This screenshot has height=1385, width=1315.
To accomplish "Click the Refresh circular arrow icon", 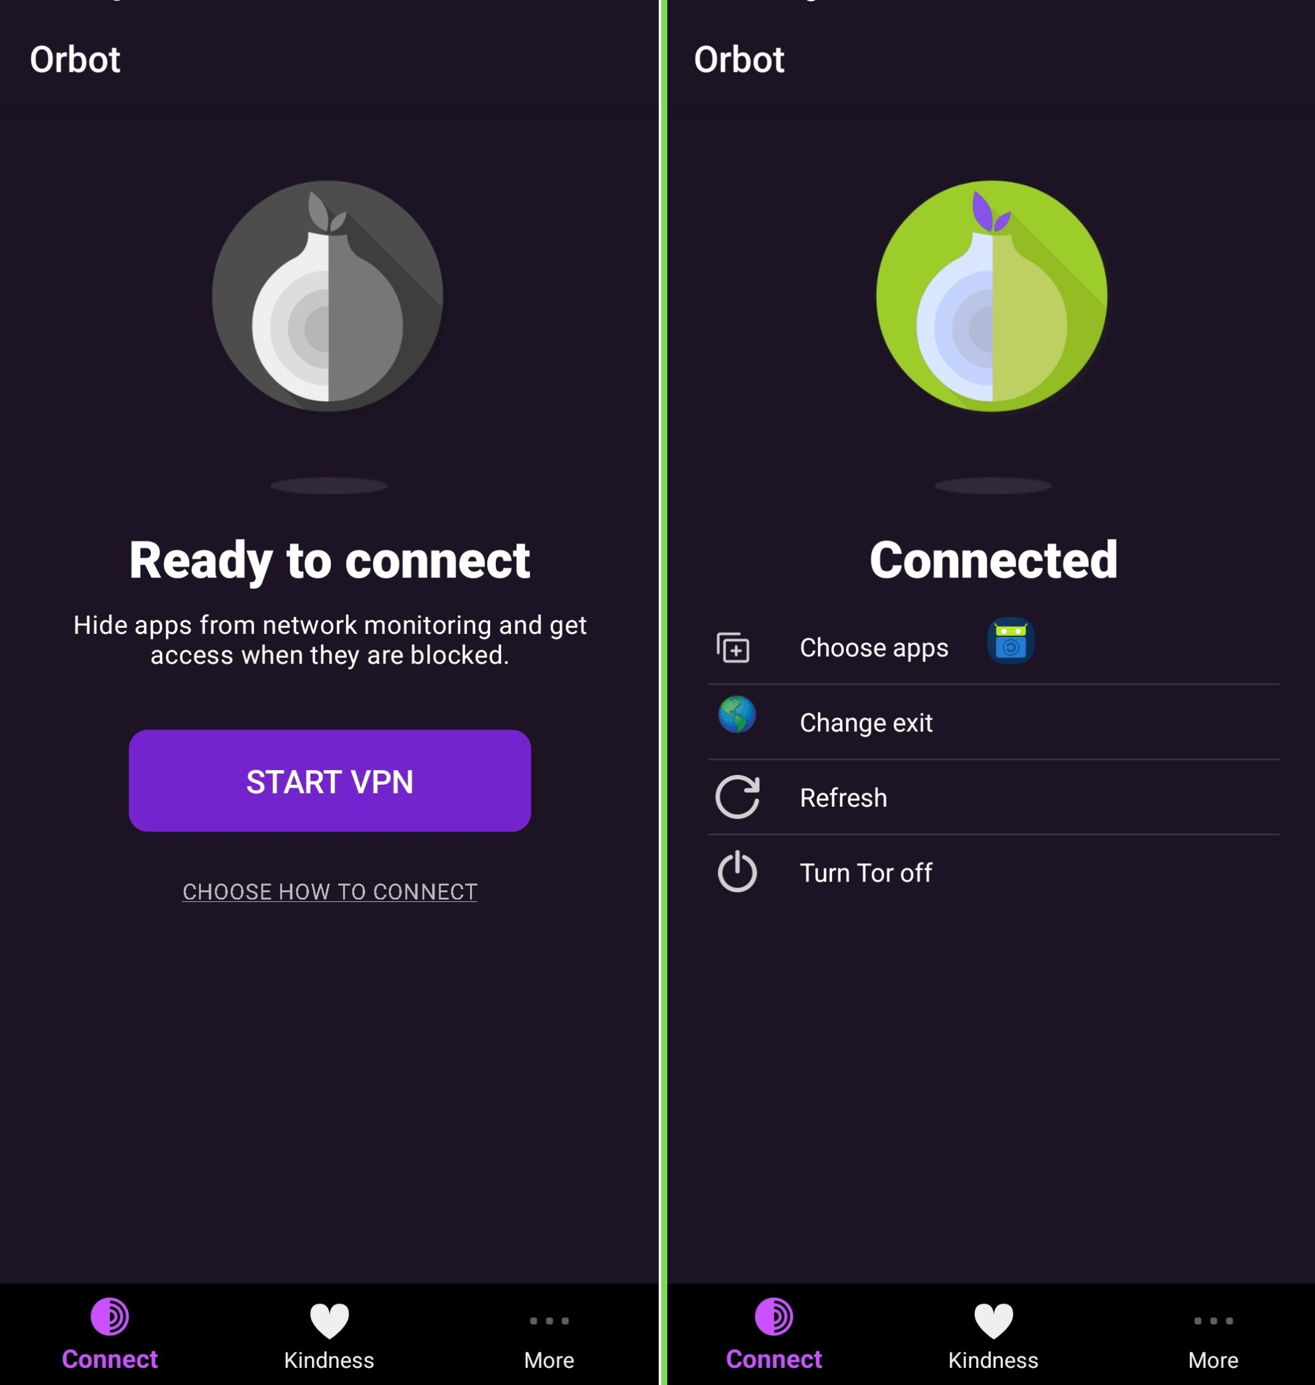I will tap(737, 796).
